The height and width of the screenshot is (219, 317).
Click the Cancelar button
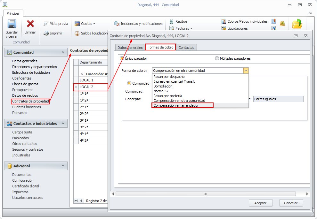pos(291,203)
